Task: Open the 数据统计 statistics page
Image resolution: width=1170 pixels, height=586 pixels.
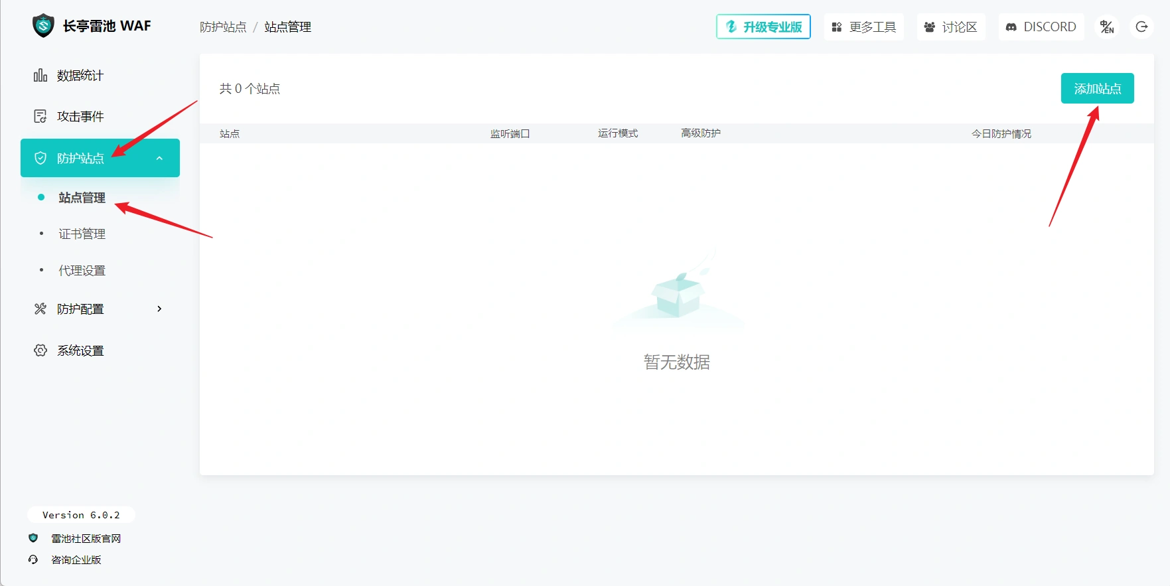Action: point(80,76)
